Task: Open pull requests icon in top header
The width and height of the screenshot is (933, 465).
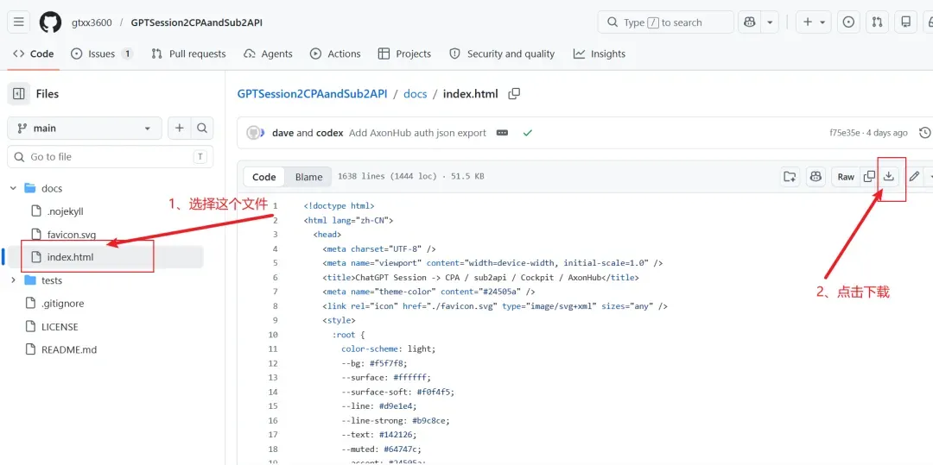Action: (x=877, y=22)
